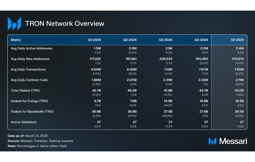The height and width of the screenshot is (162, 255).
Task: Click the 'Source: Messari, Tronscan, Staking rewards' line
Action: tap(40, 141)
